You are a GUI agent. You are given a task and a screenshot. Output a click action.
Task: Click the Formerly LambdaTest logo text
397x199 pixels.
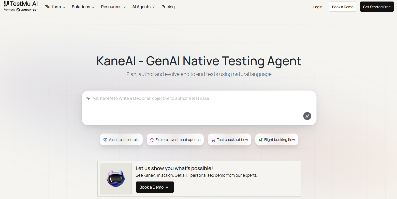pyautogui.click(x=27, y=10)
